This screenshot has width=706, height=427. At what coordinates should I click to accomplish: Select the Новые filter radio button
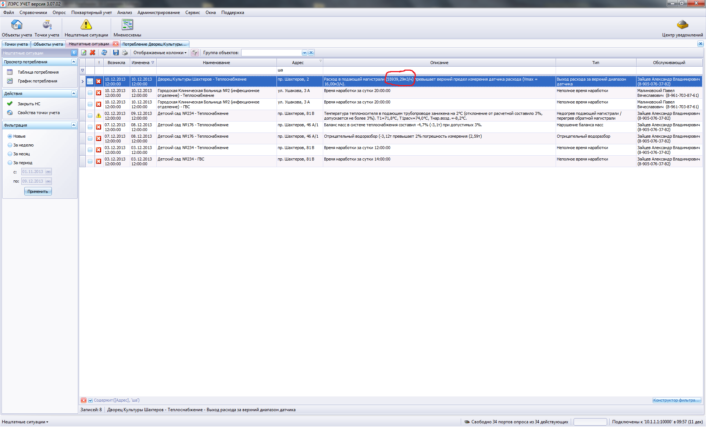(10, 136)
